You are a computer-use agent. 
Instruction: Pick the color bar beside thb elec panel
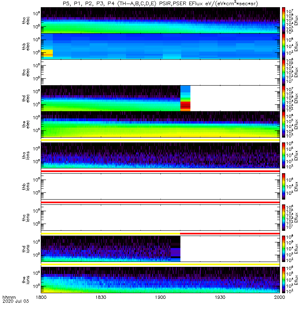(x=284, y=46)
